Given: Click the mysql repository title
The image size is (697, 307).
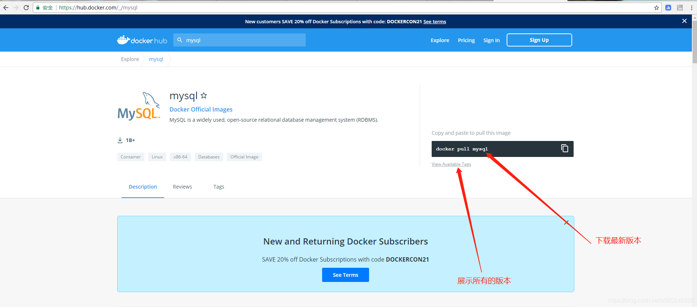Looking at the screenshot, I should [183, 96].
